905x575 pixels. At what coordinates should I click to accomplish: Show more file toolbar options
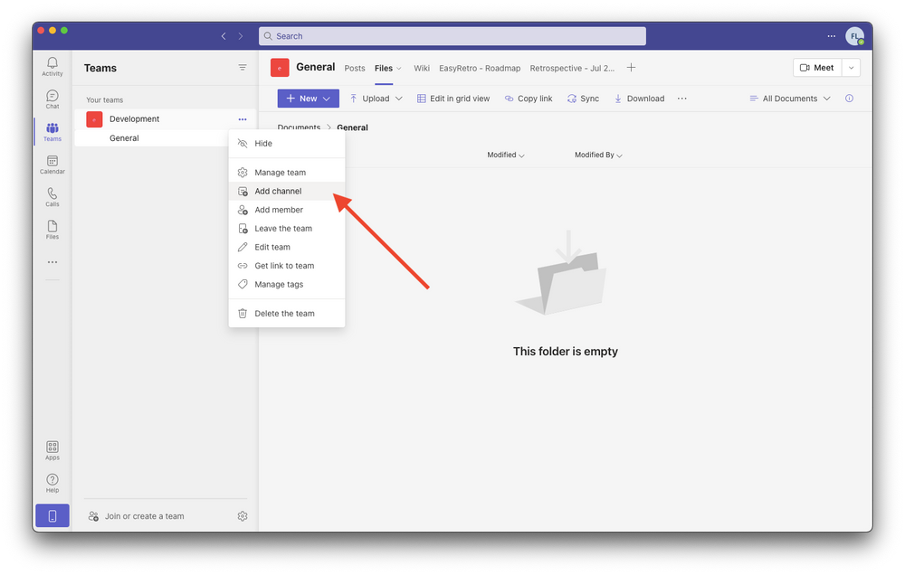tap(682, 99)
